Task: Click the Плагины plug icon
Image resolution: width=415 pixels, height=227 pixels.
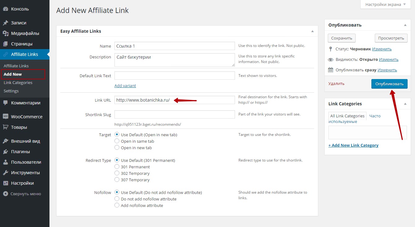Action: 6,152
